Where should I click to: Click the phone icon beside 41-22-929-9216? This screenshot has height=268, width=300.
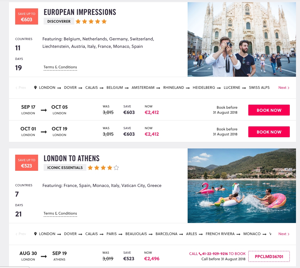point(200,254)
